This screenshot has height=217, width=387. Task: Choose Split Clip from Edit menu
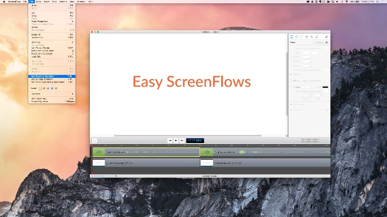(x=52, y=43)
